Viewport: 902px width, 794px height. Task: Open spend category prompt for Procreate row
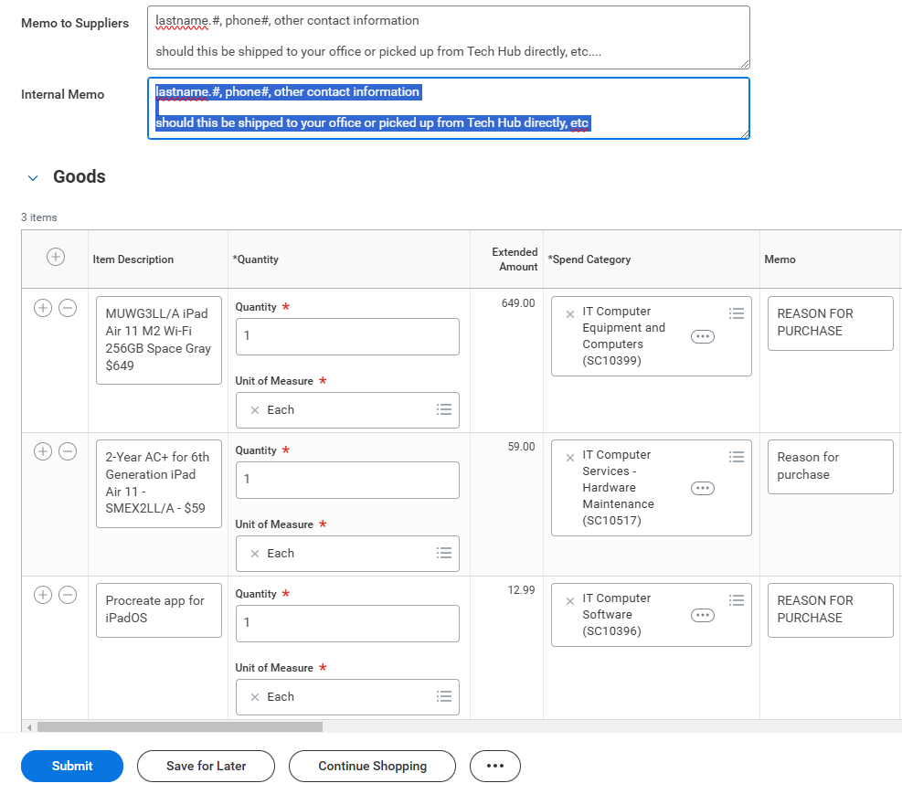[x=737, y=600]
